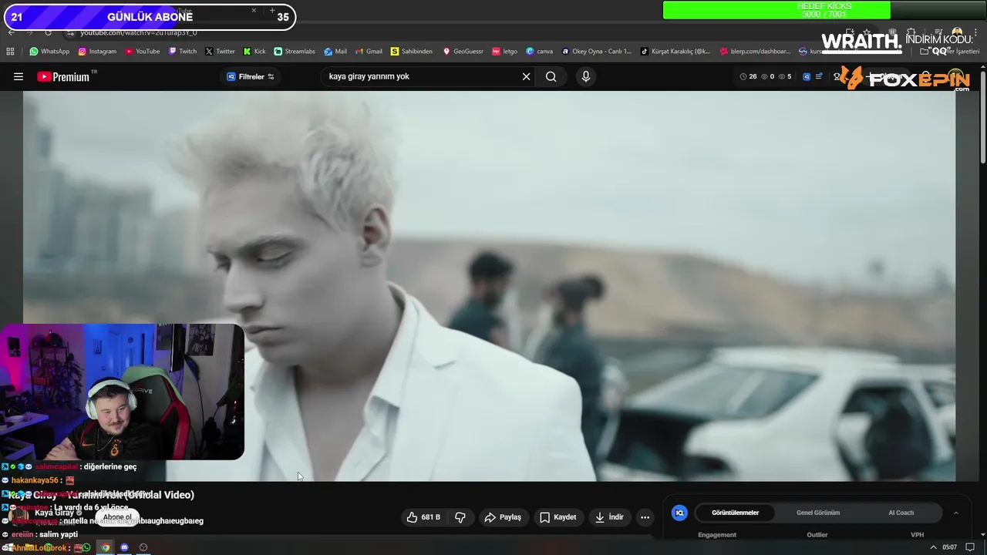Reload the page with the refresh icon
The height and width of the screenshot is (555, 987).
48,33
